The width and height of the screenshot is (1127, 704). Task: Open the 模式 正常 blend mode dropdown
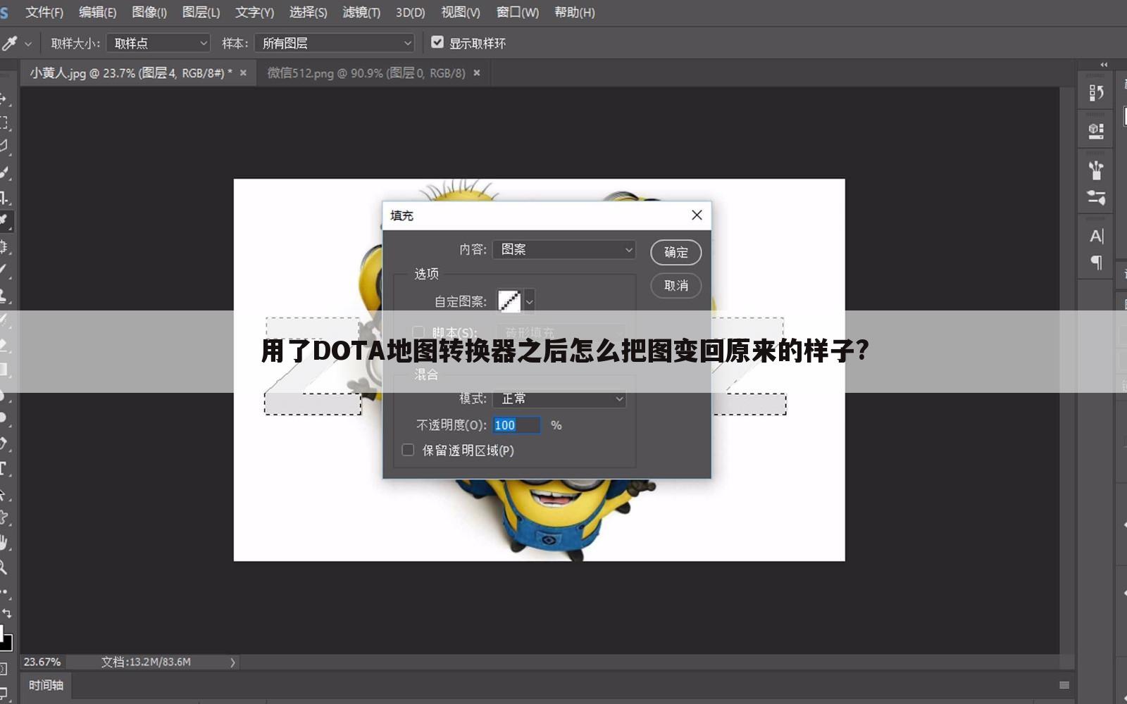coord(559,398)
